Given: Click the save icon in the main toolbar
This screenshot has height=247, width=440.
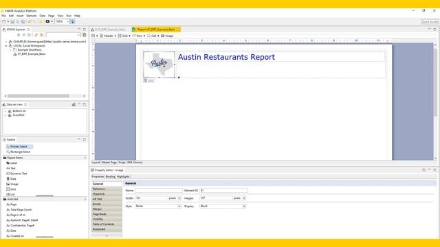Looking at the screenshot, I should (x=12, y=21).
